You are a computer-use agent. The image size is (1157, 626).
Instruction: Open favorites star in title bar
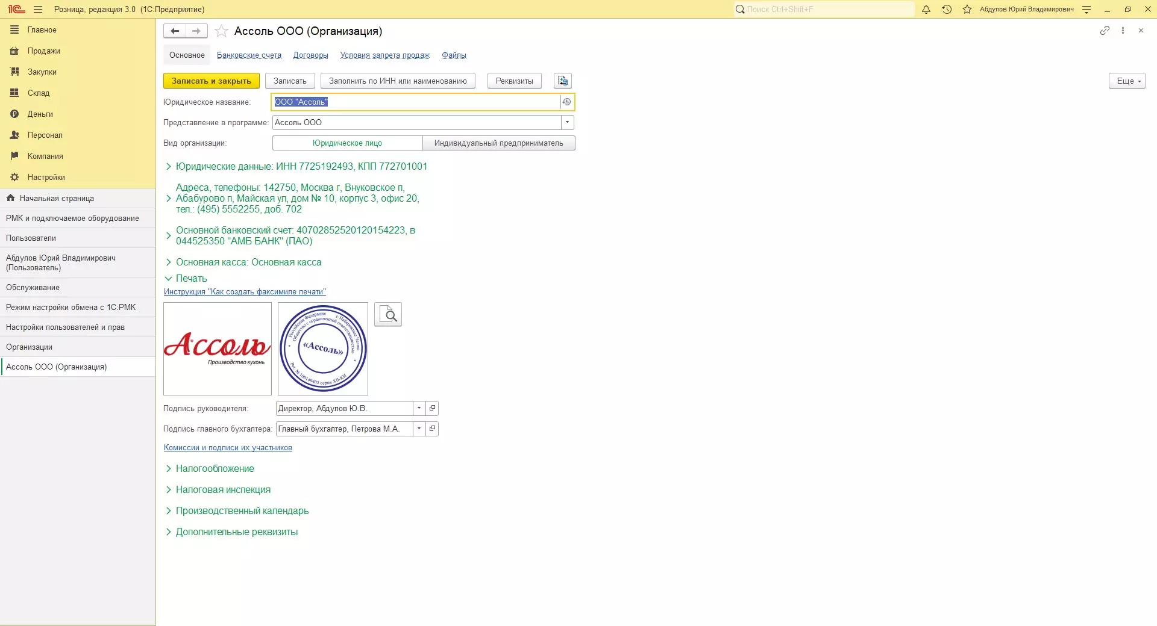tap(967, 9)
